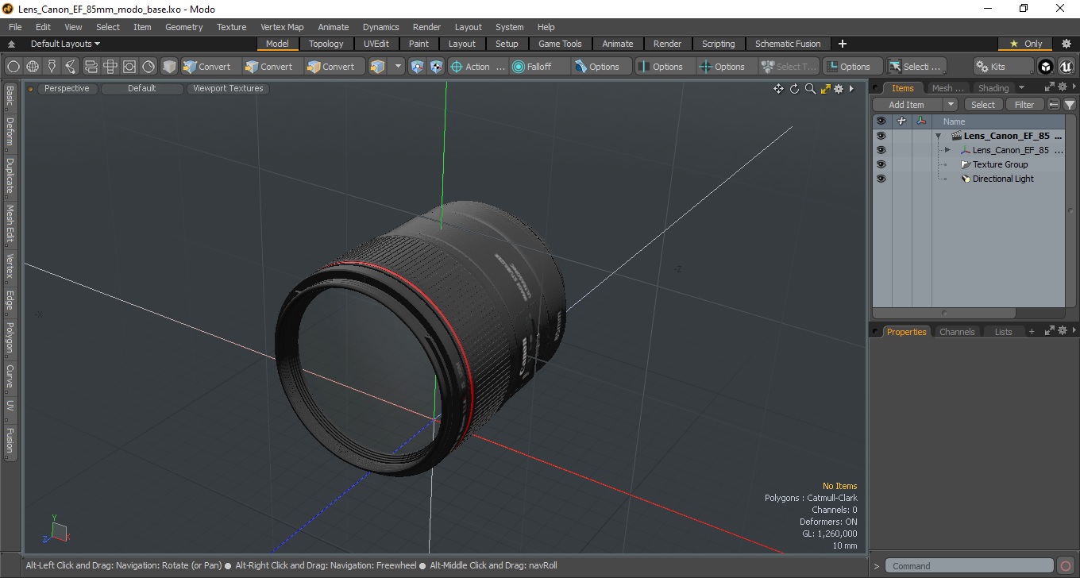Switch to the Game Tools layout tab
The height and width of the screenshot is (578, 1080).
coord(560,44)
